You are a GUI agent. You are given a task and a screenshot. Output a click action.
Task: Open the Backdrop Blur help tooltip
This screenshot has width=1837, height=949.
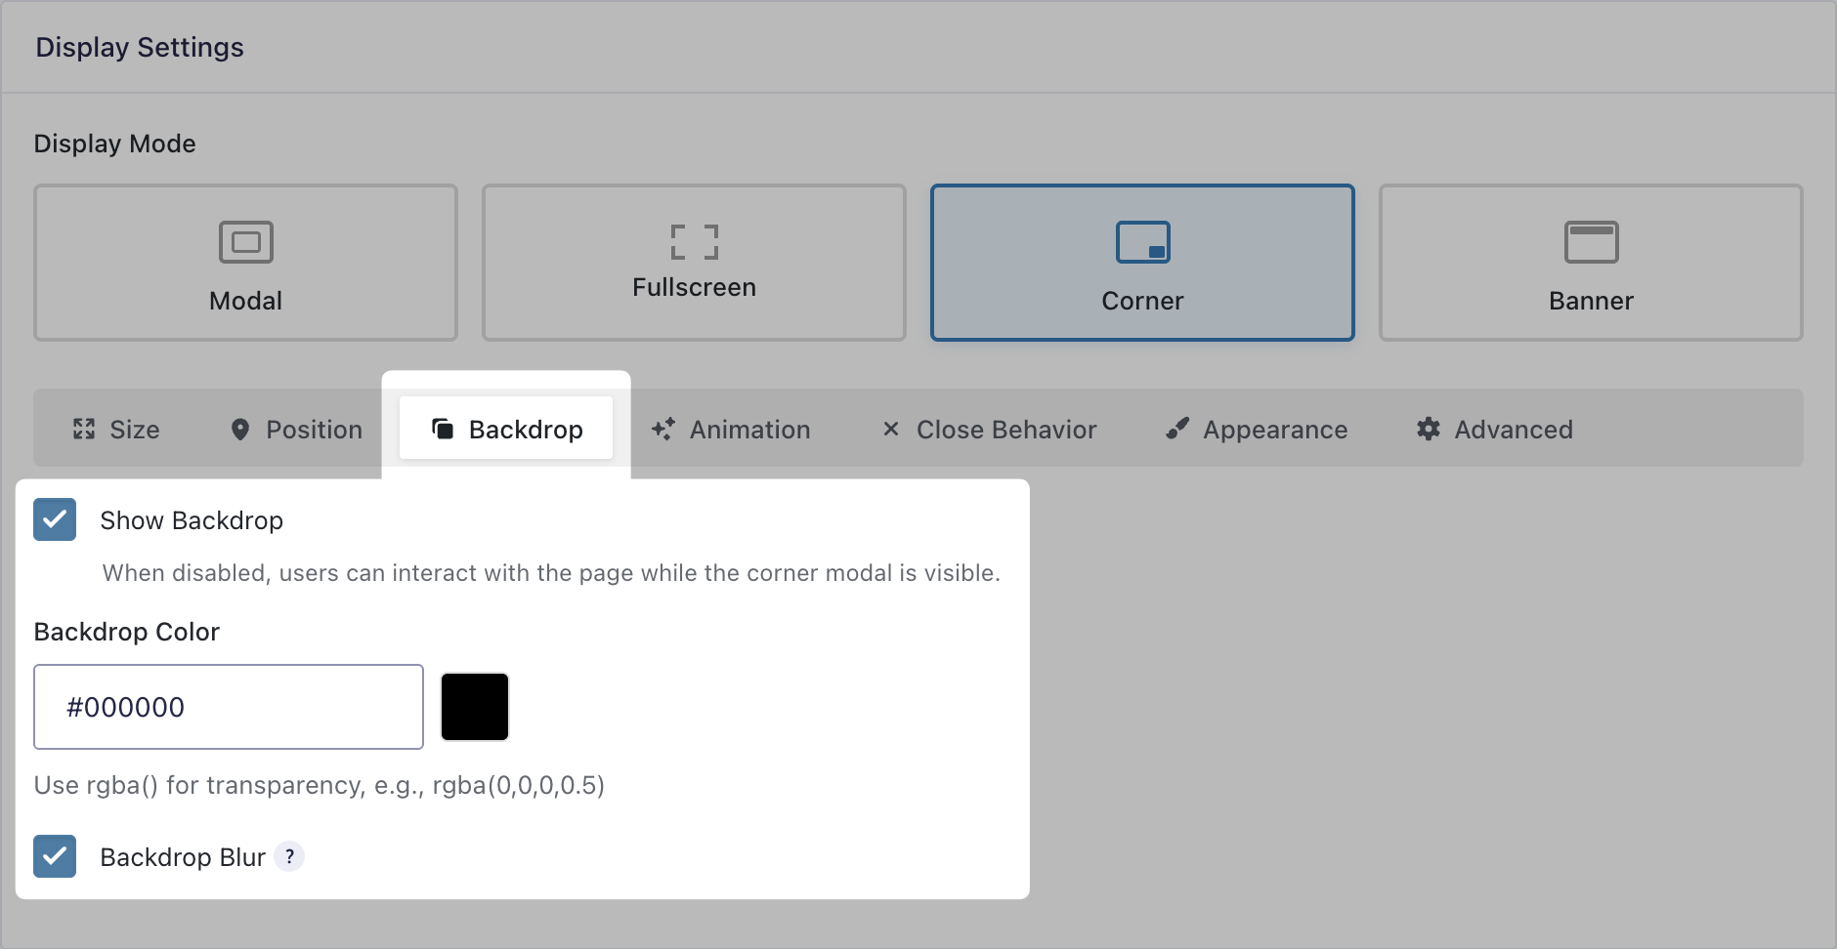[x=289, y=857]
